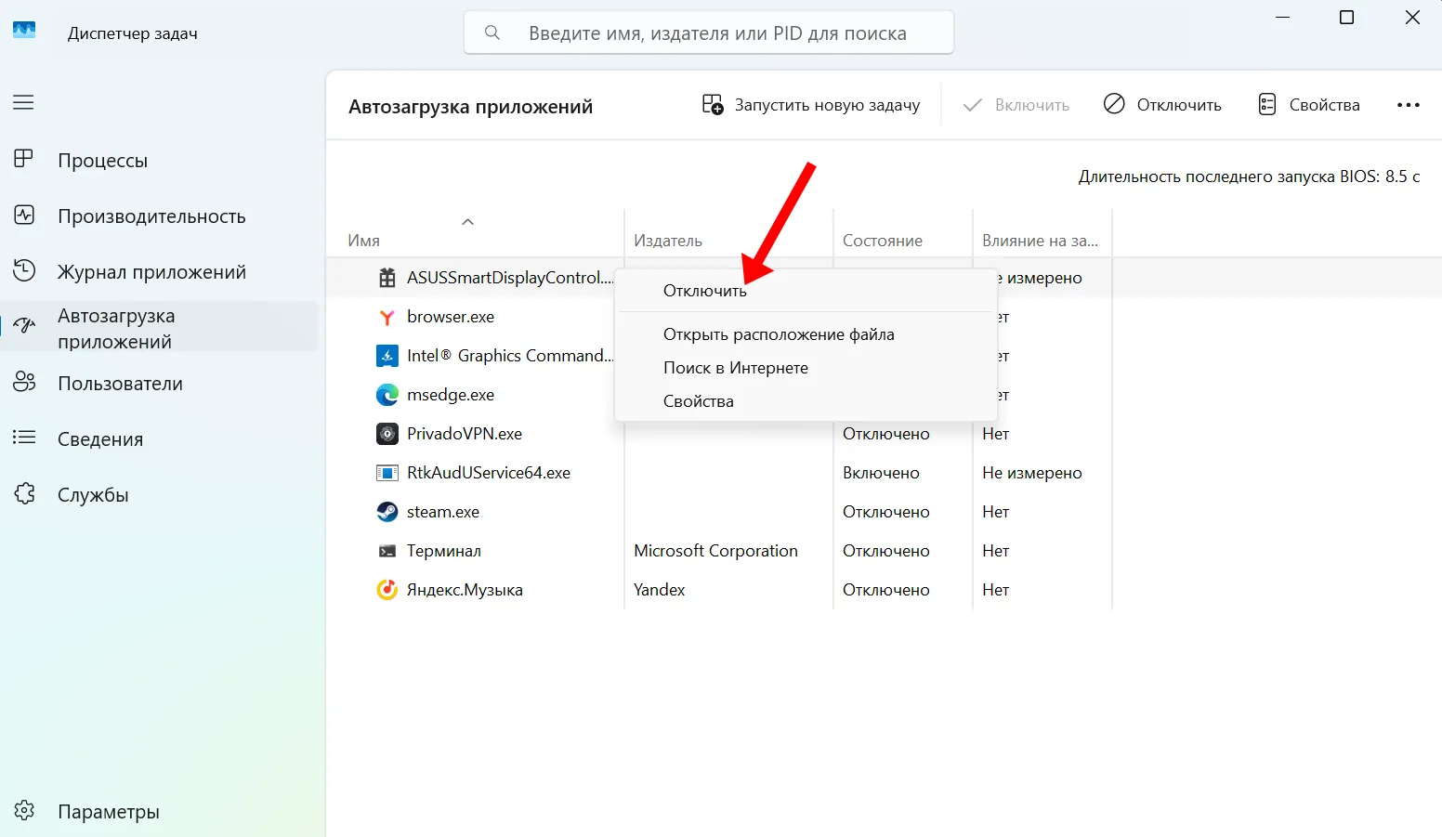Click the Microsoft Corporation publisher cell
1442x837 pixels.
[x=715, y=551]
